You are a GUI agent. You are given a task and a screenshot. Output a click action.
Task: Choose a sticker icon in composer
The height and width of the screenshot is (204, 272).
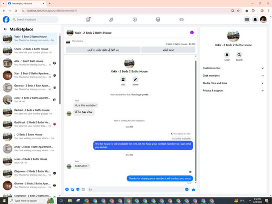pos(78,189)
